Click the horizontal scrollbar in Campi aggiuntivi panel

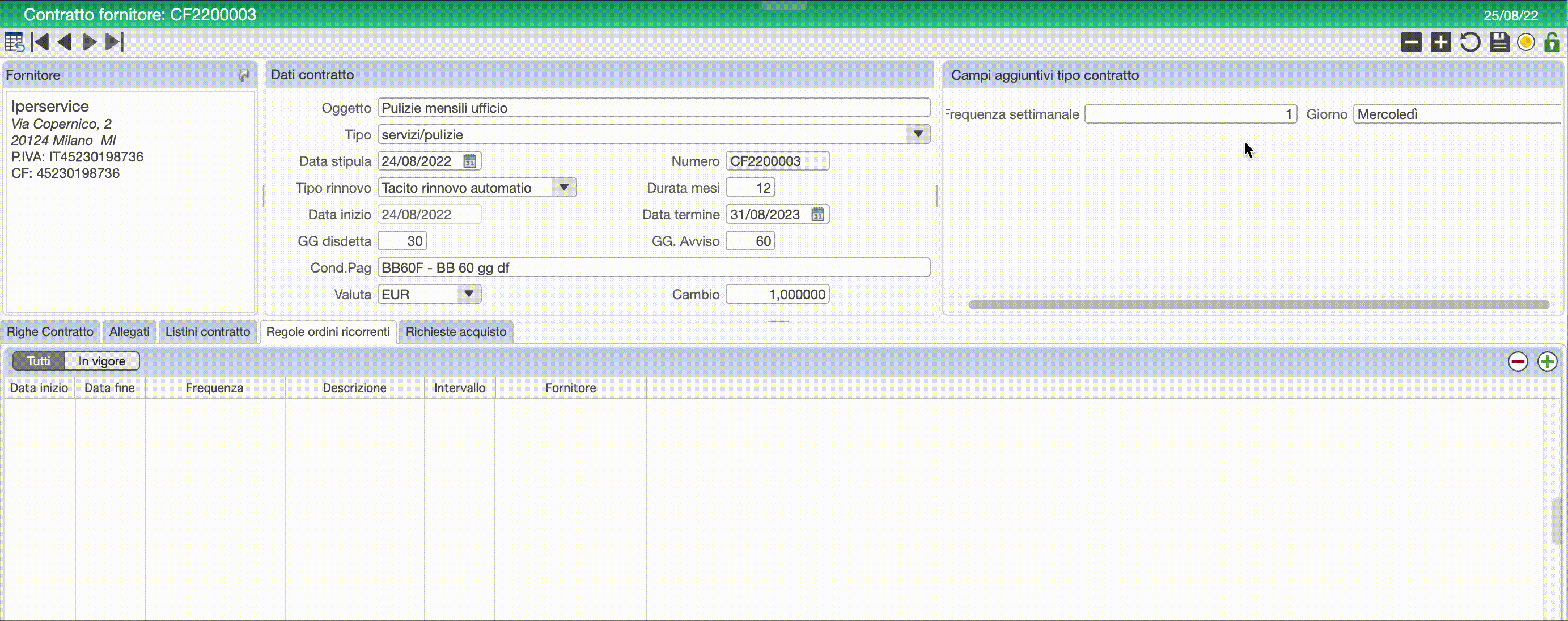(x=1258, y=305)
